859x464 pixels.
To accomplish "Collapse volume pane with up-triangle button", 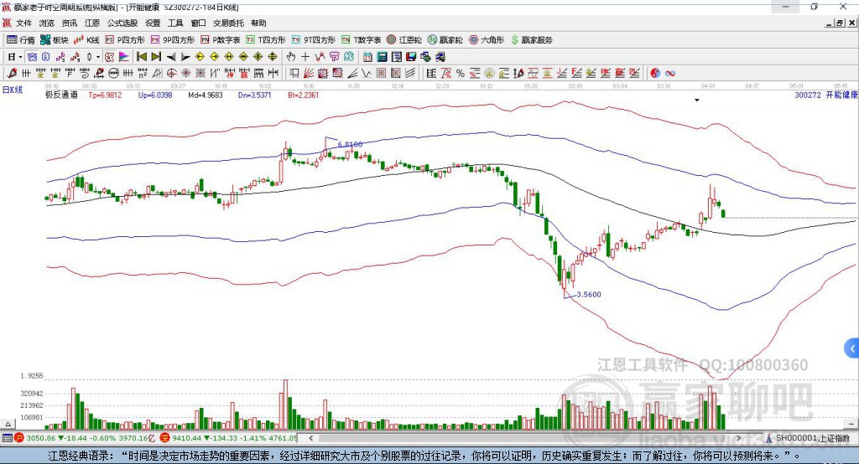I will (8, 424).
